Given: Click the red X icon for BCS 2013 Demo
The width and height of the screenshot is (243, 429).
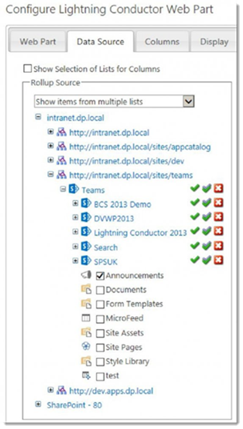Looking at the screenshot, I should click(219, 203).
